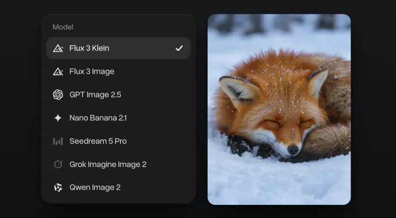
Task: Choose Grok Imagine Image 2 model
Action: pyautogui.click(x=119, y=164)
